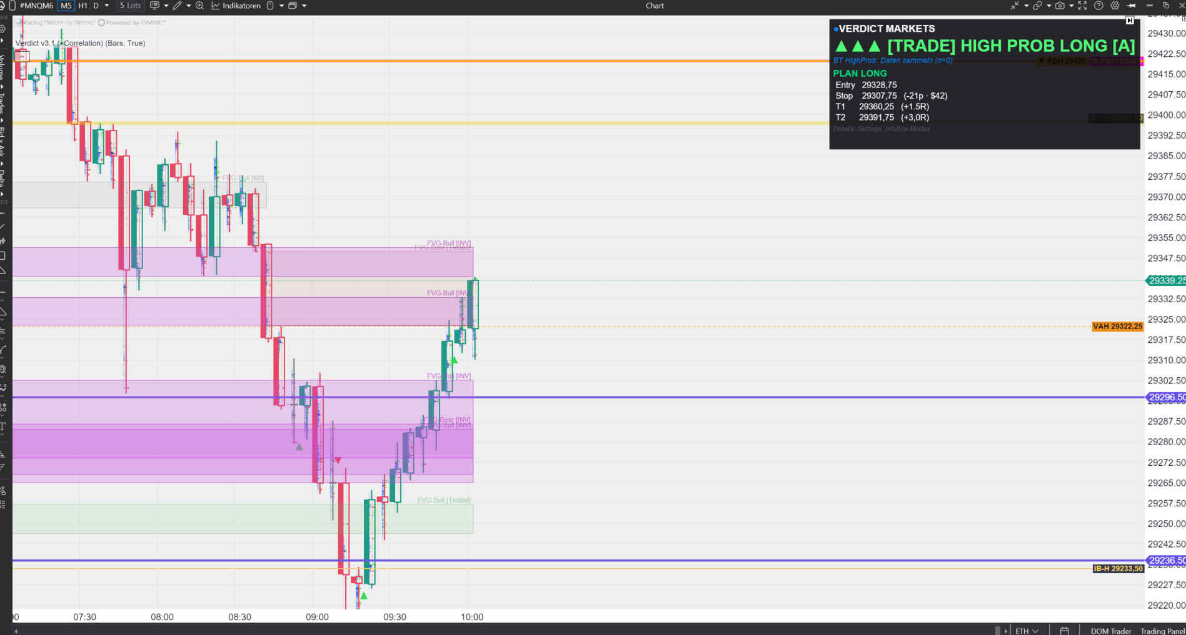Click the 5 Lots quantity field
The width and height of the screenshot is (1186, 635).
coord(130,6)
